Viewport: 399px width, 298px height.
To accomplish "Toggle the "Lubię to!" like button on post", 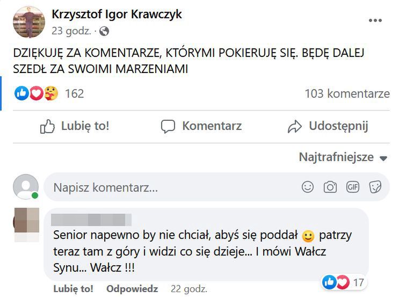I will (75, 126).
